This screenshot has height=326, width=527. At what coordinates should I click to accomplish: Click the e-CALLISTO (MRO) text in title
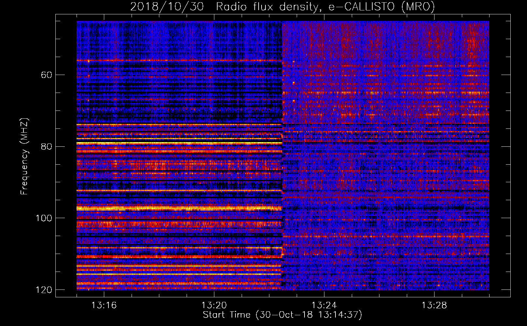pos(381,7)
